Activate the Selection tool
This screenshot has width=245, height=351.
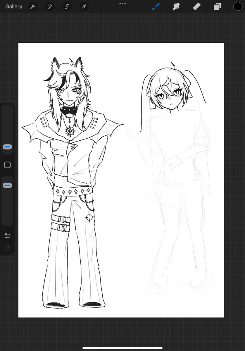tap(67, 6)
